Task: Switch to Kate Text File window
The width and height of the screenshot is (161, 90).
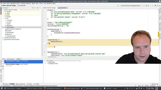Action: (110, 88)
